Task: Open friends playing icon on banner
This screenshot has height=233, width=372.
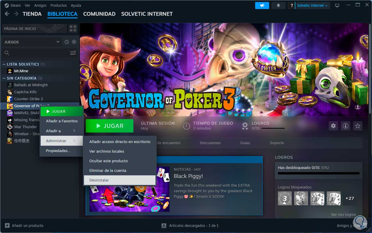Action: coord(358,107)
